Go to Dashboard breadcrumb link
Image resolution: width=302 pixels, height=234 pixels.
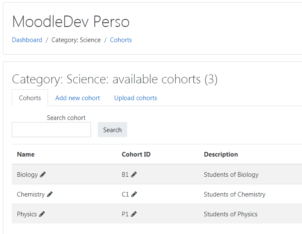click(27, 40)
